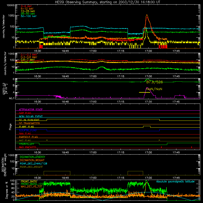This screenshot has width=203, height=203.
Task: Click the MAX_DET_VS_TOT legend label
Action: tap(31, 187)
